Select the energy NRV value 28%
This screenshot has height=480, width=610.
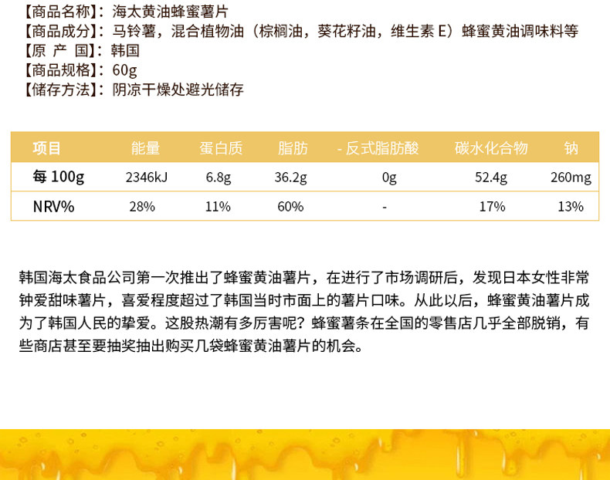pyautogui.click(x=142, y=206)
